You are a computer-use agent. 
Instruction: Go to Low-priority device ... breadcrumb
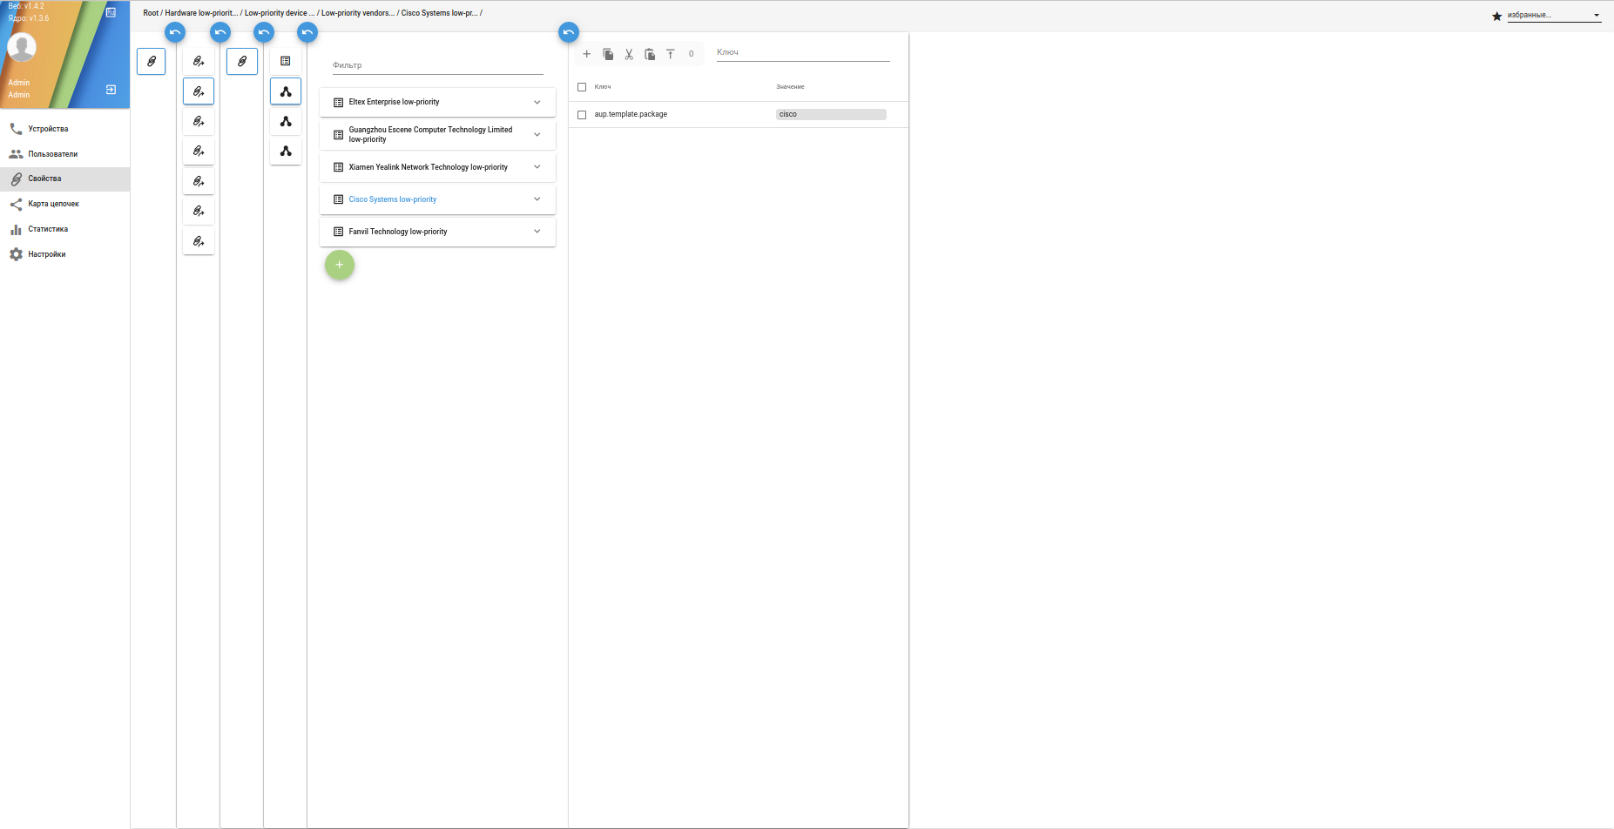[x=280, y=13]
